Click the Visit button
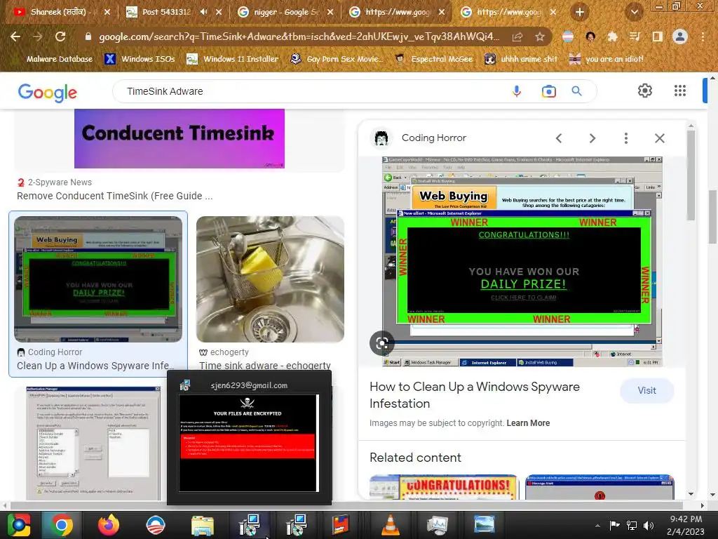The image size is (718, 539). (x=646, y=390)
